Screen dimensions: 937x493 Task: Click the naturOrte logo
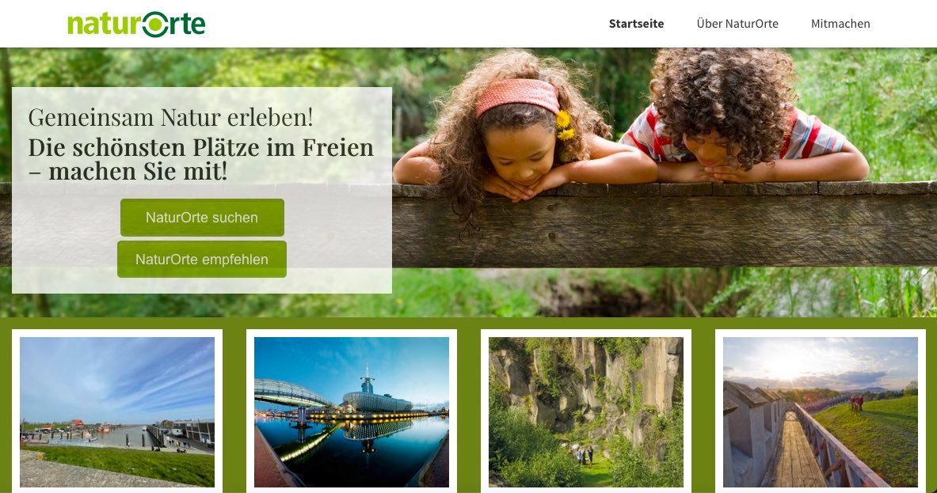point(136,24)
